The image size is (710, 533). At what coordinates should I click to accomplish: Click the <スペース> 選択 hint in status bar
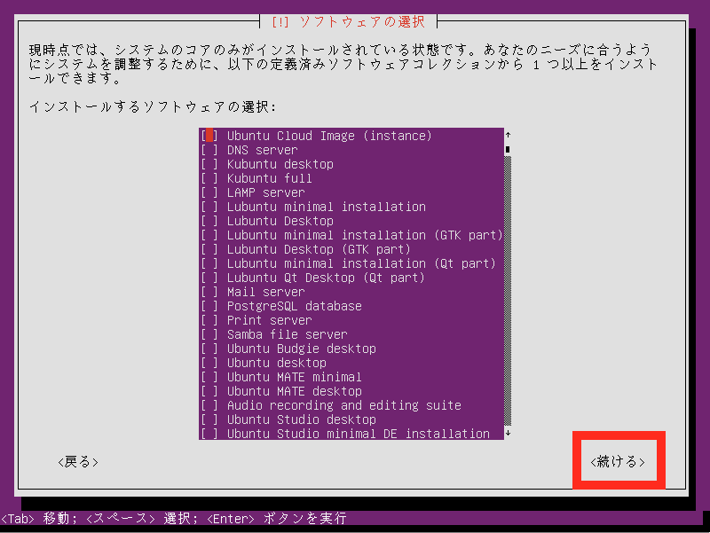tap(141, 518)
